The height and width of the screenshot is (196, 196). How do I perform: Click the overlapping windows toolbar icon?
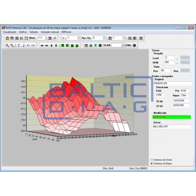(x=12, y=38)
